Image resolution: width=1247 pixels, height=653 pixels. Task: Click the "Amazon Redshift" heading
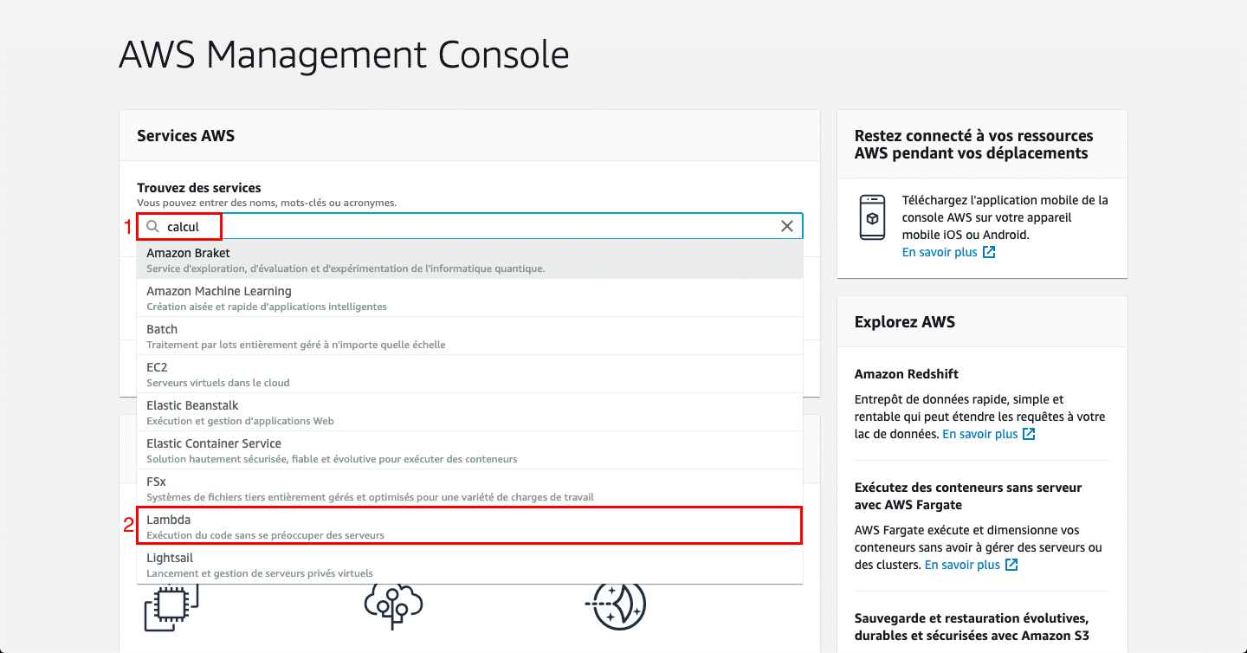pos(907,374)
